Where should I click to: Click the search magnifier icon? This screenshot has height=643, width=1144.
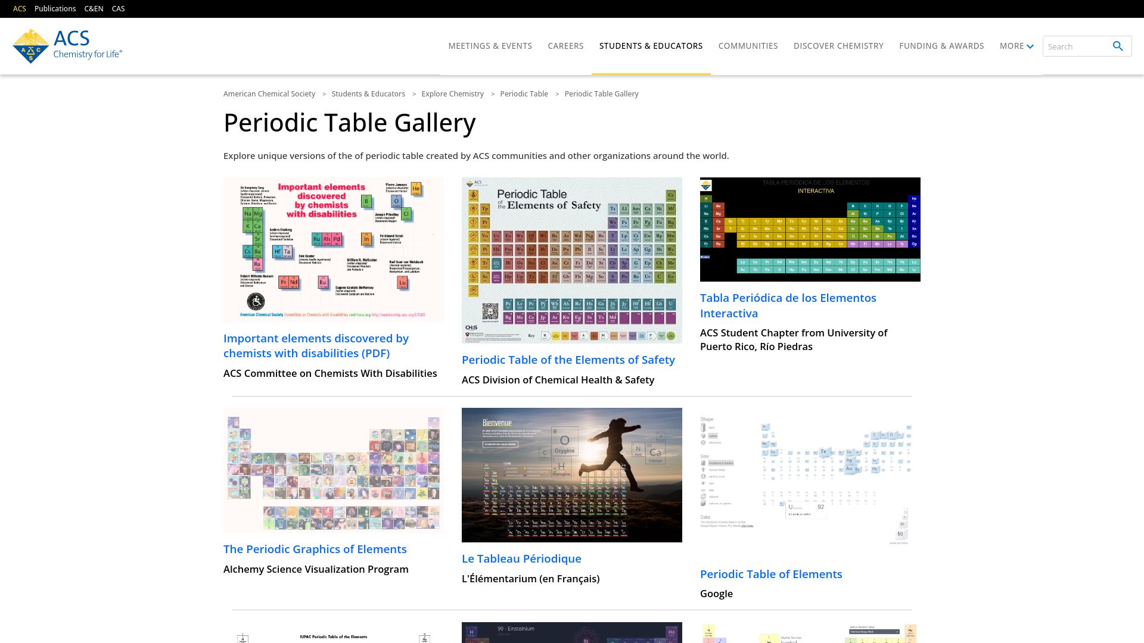[x=1118, y=46]
